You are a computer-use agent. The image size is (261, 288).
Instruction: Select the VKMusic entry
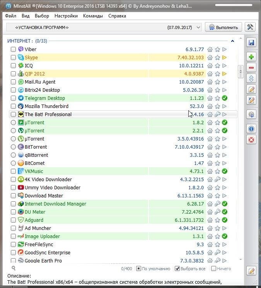(34, 171)
